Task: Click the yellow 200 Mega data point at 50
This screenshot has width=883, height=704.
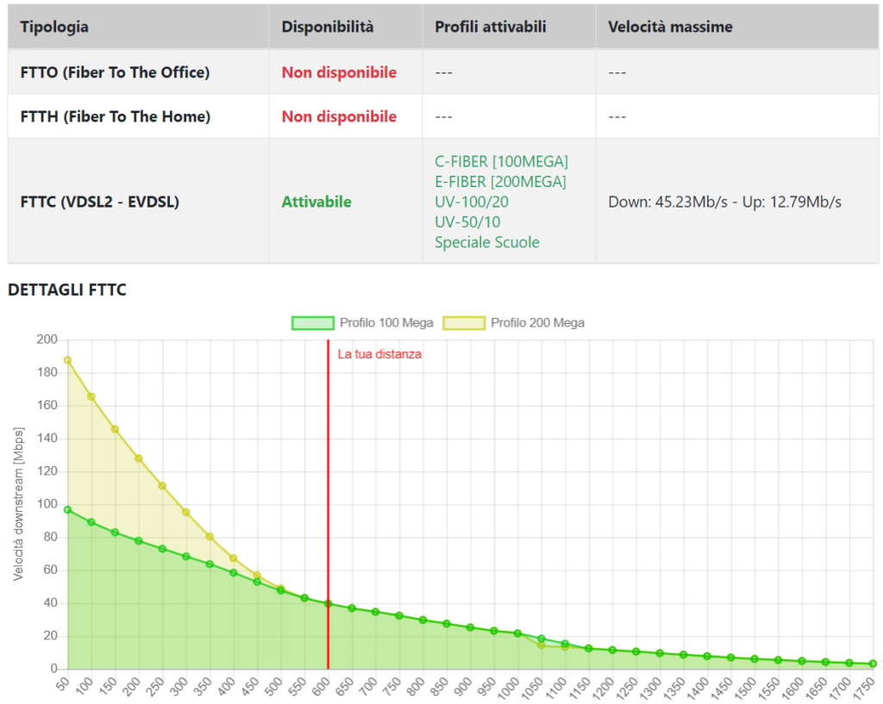Action: (67, 360)
